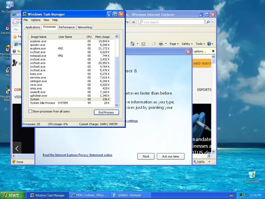Image resolution: width=265 pixels, height=199 pixels.
Task: Select the Processes tab
Action: (49, 27)
